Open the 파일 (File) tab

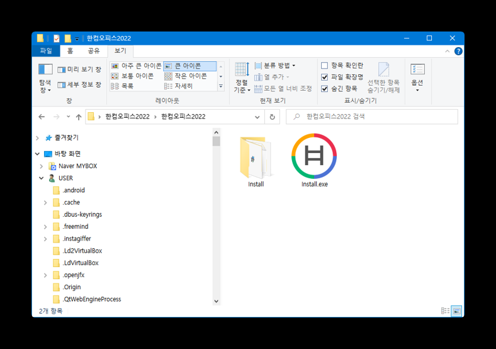[46, 50]
